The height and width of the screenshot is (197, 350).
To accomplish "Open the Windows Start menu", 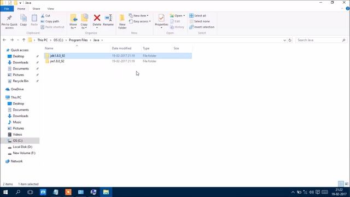I will coord(5,192).
